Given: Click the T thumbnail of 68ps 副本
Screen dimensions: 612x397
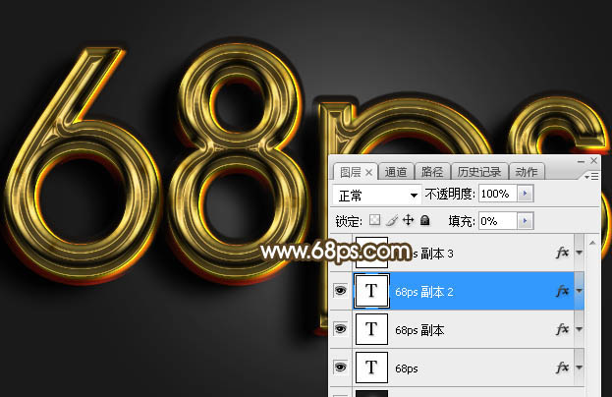Looking at the screenshot, I should (371, 329).
